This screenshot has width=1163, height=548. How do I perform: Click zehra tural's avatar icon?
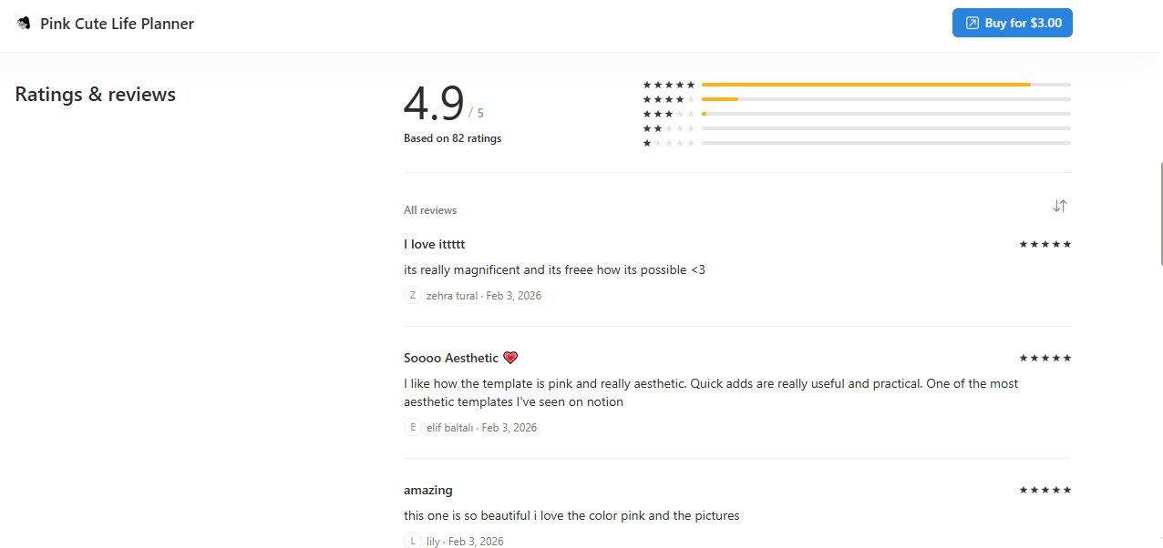click(413, 295)
